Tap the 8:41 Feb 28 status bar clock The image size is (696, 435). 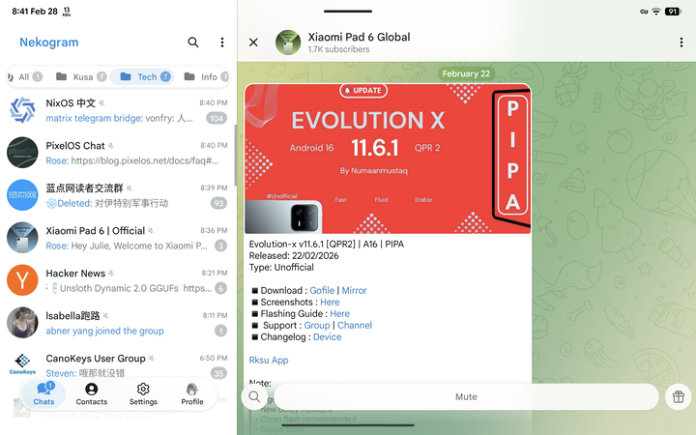(x=35, y=12)
